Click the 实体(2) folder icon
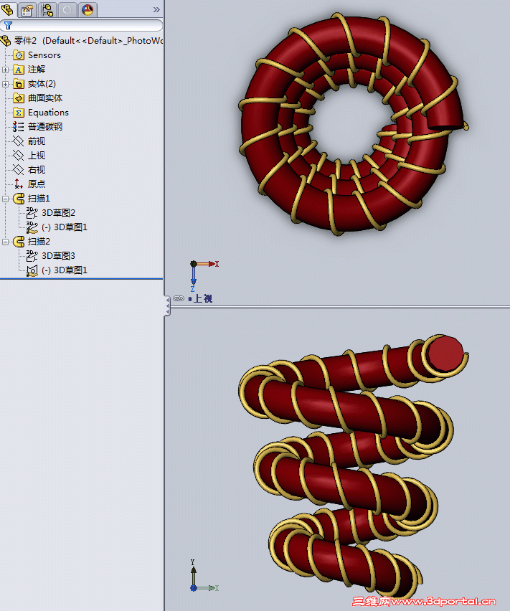Screen dimensions: 510x611 coord(19,84)
